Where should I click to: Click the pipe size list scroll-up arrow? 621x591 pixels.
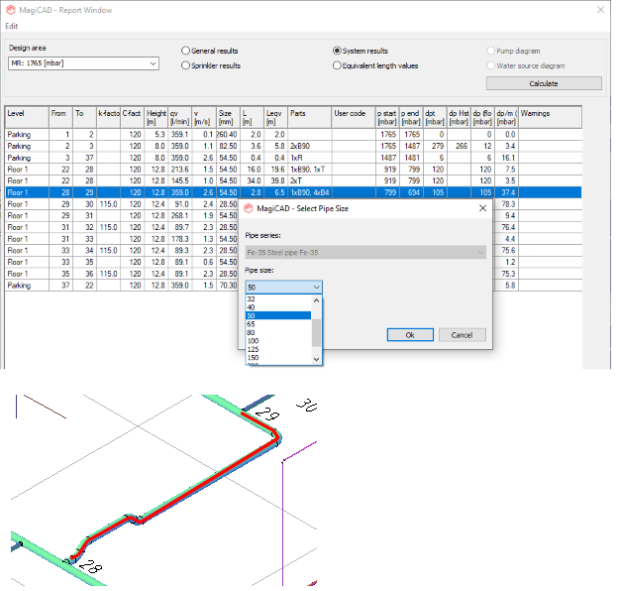316,300
